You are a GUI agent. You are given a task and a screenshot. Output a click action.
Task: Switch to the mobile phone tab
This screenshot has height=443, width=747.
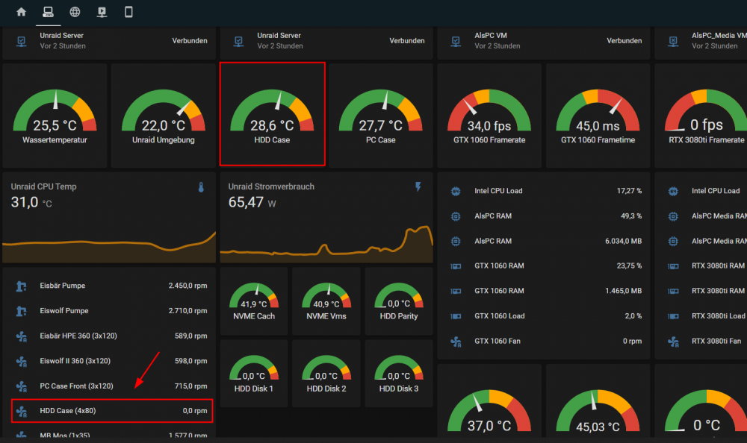[128, 12]
